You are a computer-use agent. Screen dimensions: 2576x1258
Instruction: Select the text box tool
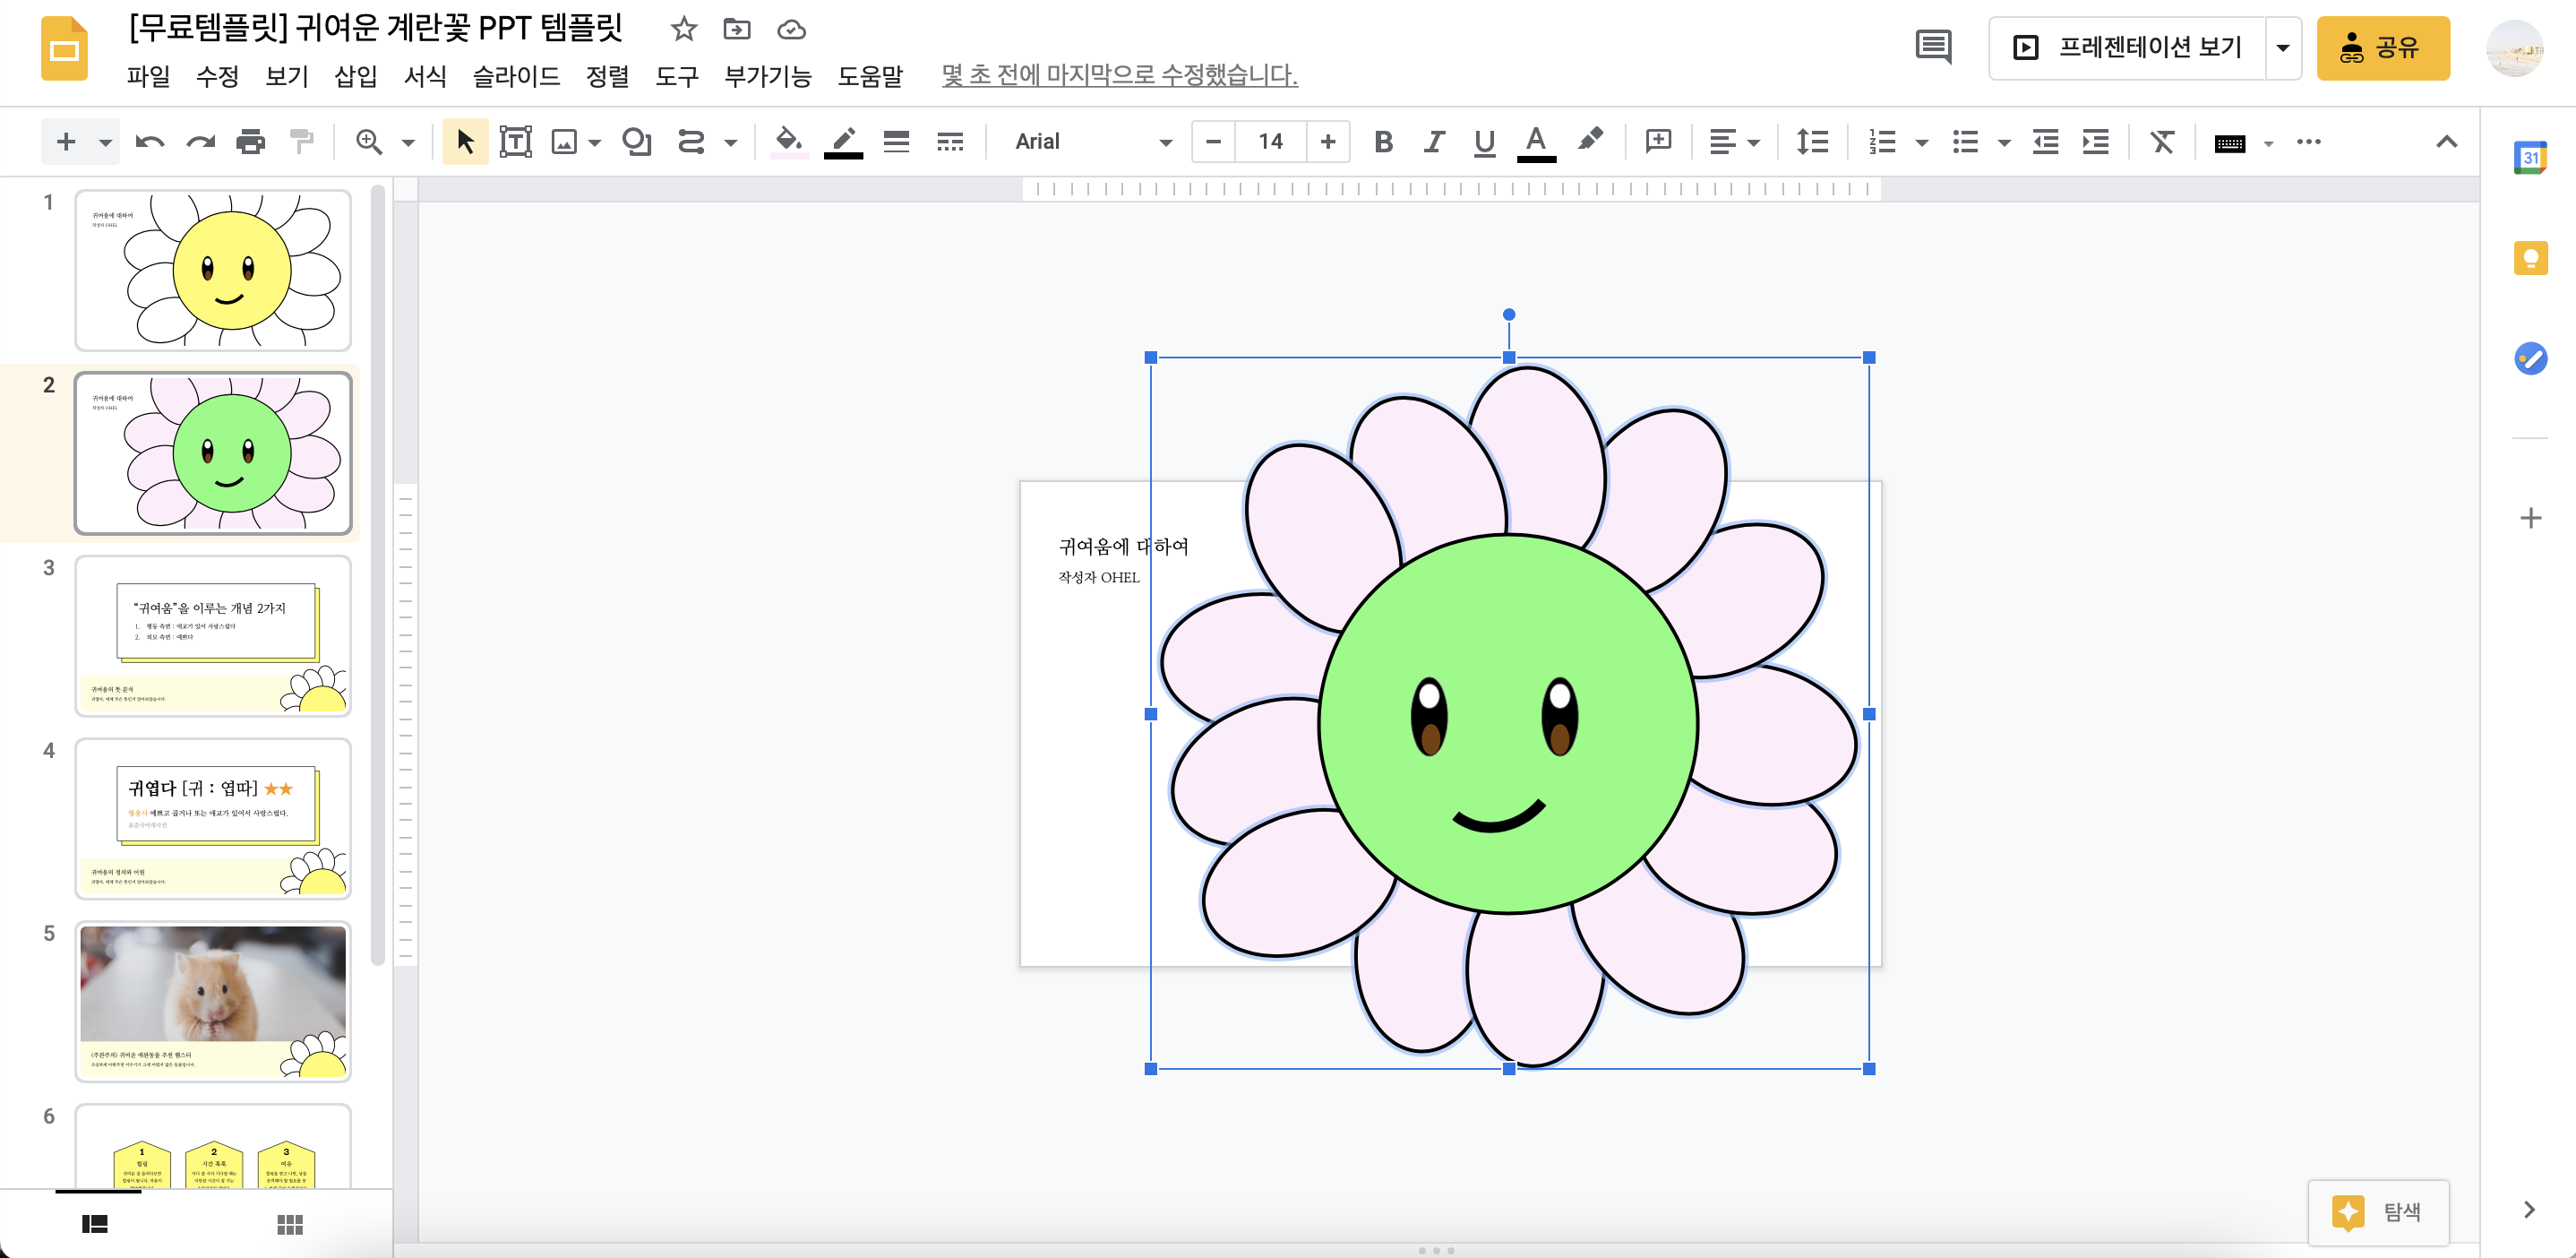(x=515, y=142)
